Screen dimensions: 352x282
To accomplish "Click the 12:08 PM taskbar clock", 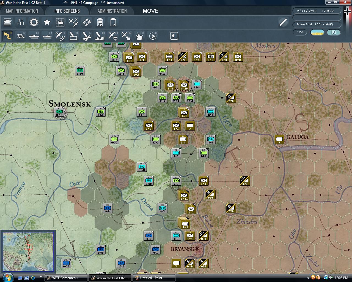I will 342,278.
